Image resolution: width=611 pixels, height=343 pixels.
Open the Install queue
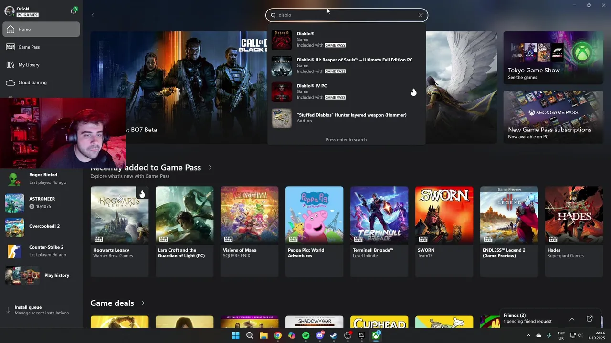[x=41, y=310]
